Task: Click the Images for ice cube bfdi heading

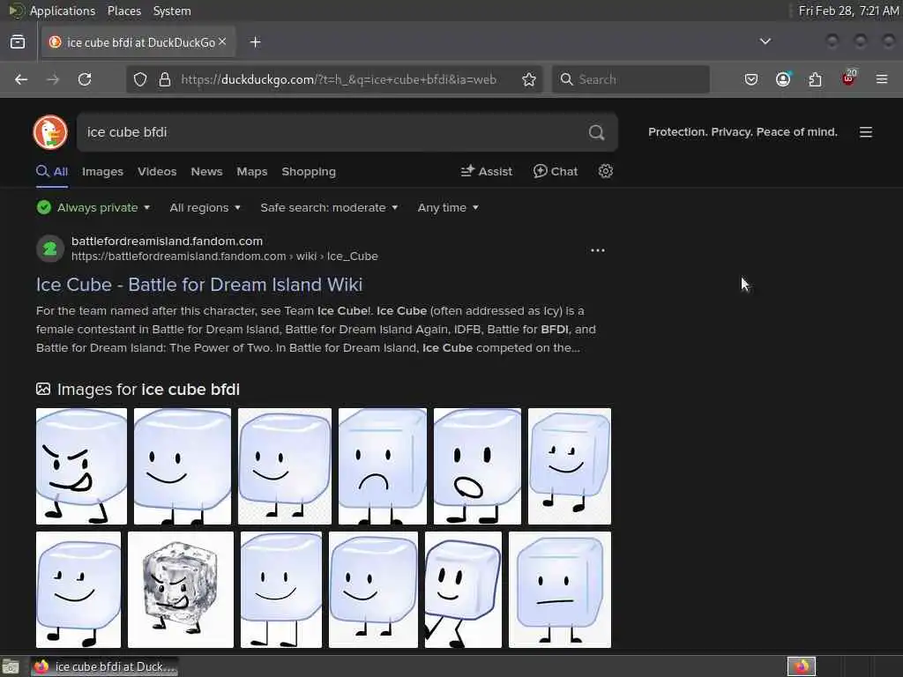Action: [x=138, y=390]
